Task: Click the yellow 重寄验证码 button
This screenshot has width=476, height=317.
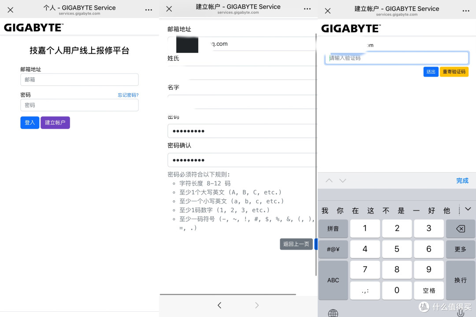Action: point(454,72)
